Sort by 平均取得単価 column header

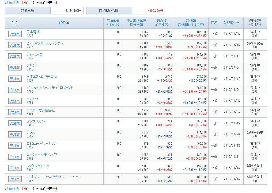(136, 21)
